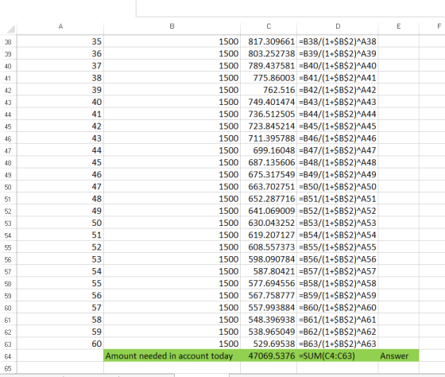This screenshot has width=445, height=377.
Task: Click cell with value 775.86003
Action: pos(269,78)
